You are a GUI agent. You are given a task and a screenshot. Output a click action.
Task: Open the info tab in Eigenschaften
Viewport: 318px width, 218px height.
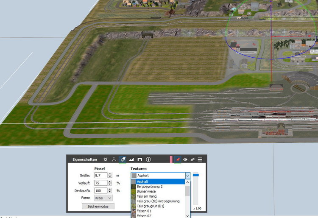click(x=148, y=159)
